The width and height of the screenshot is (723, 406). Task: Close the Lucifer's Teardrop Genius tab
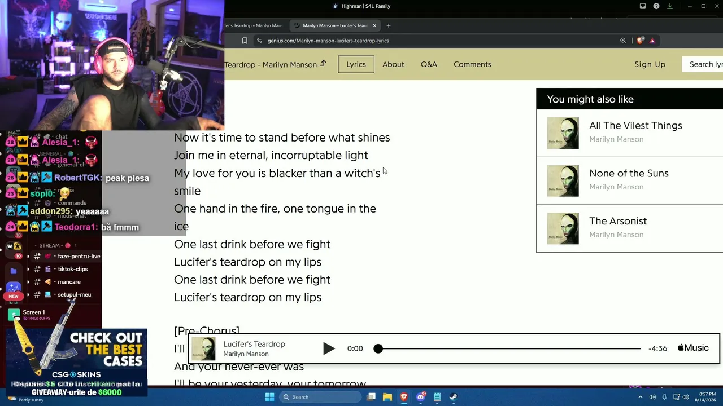[374, 25]
